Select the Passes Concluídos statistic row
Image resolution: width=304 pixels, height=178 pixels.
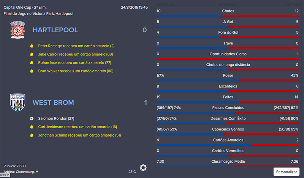(228, 108)
